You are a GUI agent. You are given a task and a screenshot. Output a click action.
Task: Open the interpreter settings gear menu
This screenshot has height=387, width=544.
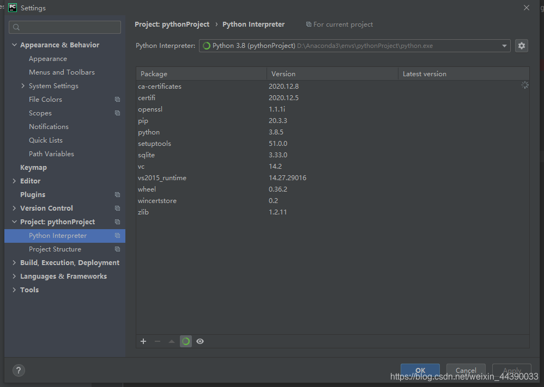(x=522, y=46)
